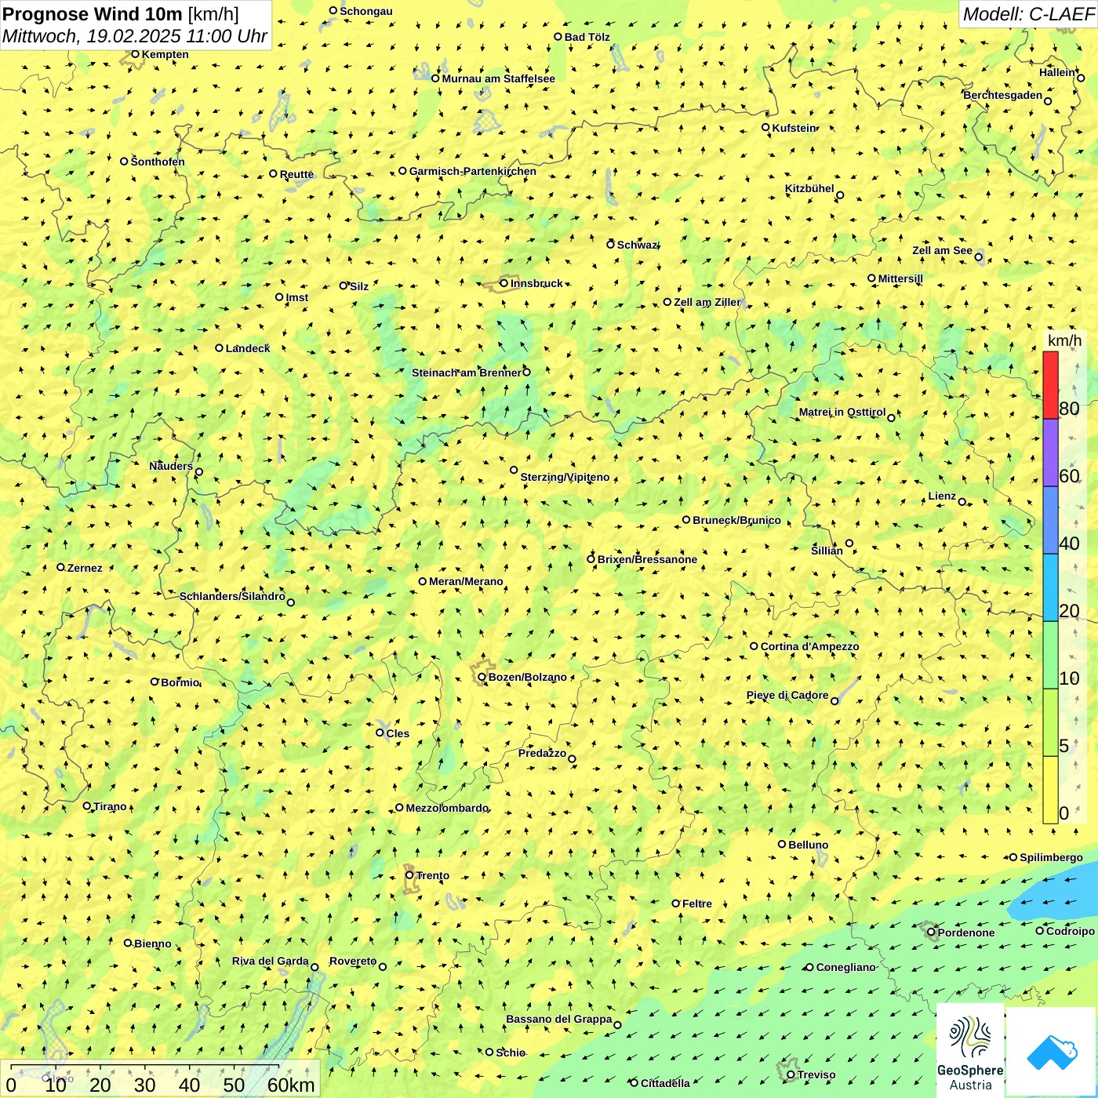Click the Sterzing/Vipiteno label

click(x=565, y=477)
